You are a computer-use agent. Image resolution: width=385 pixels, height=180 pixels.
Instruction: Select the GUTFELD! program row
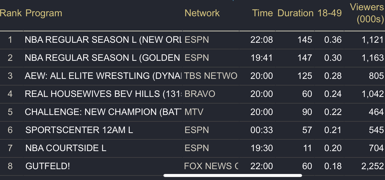click(192, 166)
